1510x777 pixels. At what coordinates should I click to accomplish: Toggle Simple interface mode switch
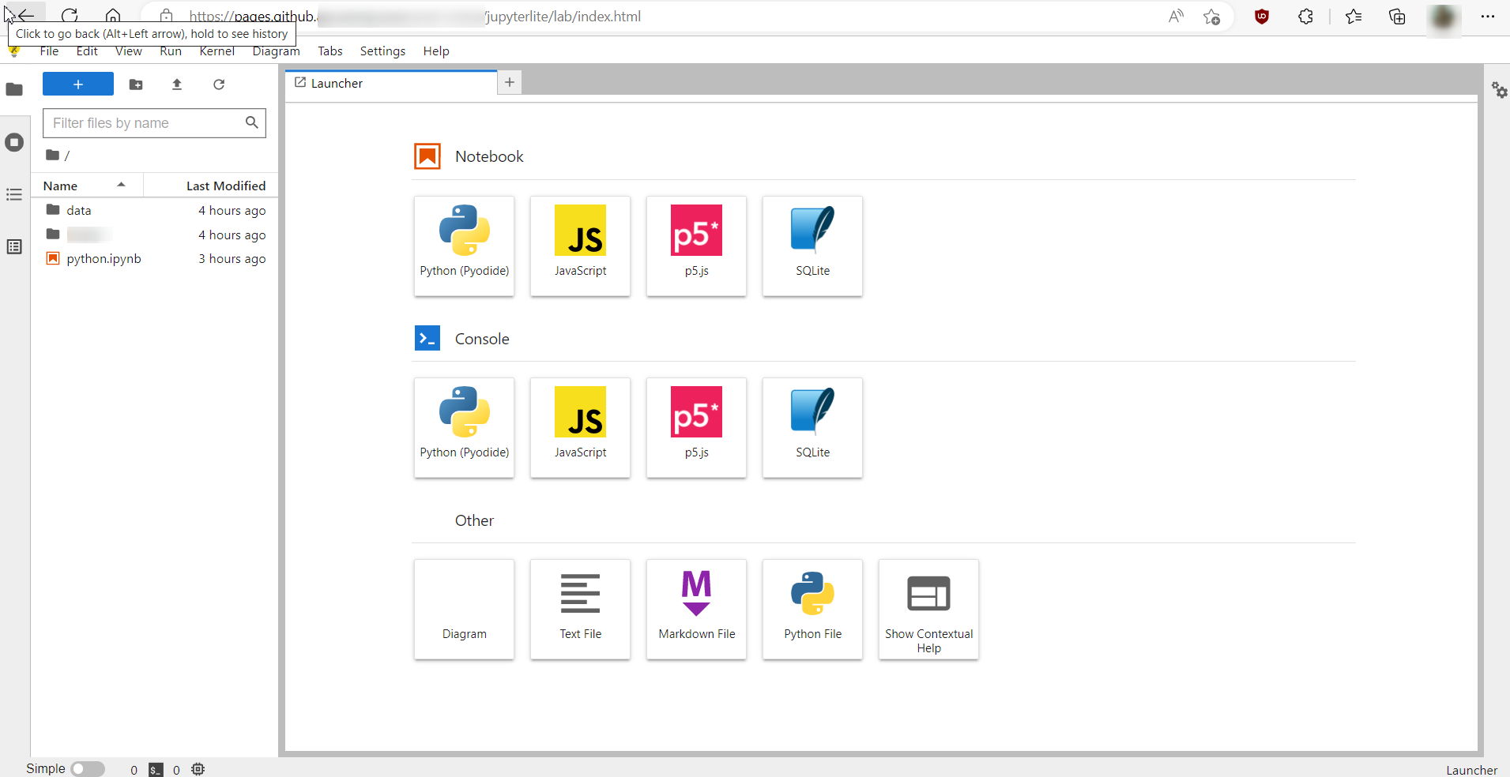pos(88,769)
